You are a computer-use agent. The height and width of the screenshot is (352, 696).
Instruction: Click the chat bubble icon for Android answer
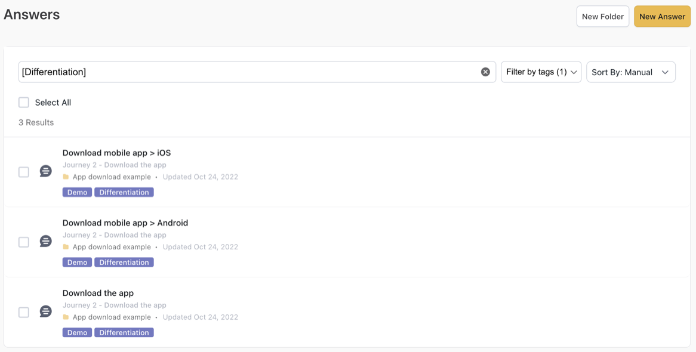(x=45, y=242)
